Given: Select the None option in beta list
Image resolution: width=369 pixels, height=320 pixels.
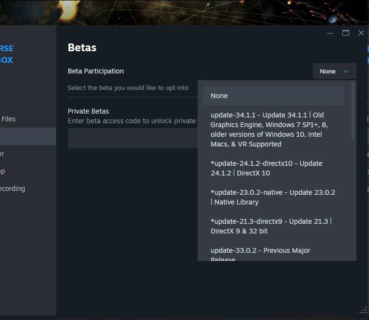Looking at the screenshot, I should click(x=273, y=96).
